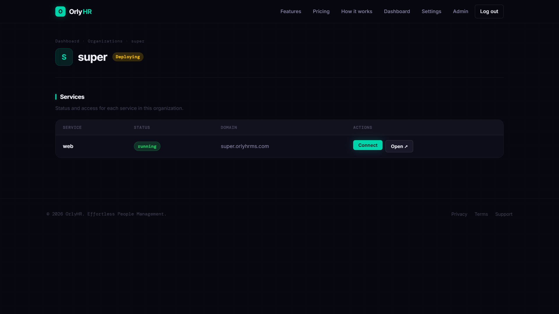
Task: Click the external link arrow on Open button
Action: click(x=406, y=147)
